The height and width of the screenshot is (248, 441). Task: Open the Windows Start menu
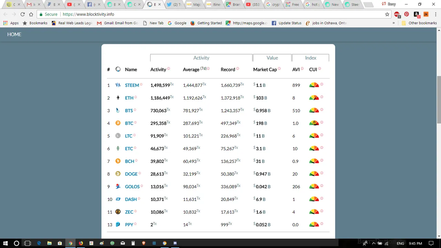[x=6, y=243]
